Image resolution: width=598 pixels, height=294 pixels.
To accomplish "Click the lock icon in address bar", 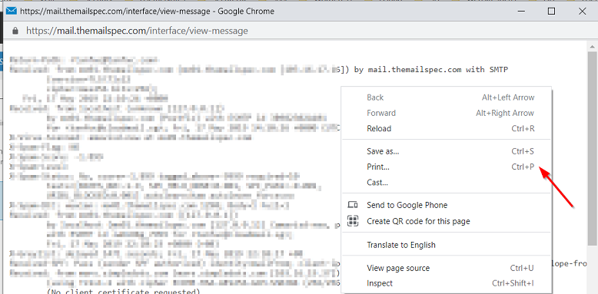I will [15, 31].
